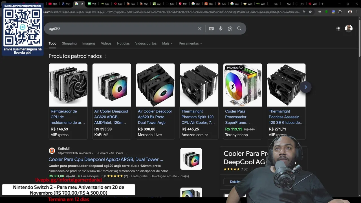361x203 pixels.
Task: Click the Peerless Assassin R$ 271,71 image
Action: 286,85
